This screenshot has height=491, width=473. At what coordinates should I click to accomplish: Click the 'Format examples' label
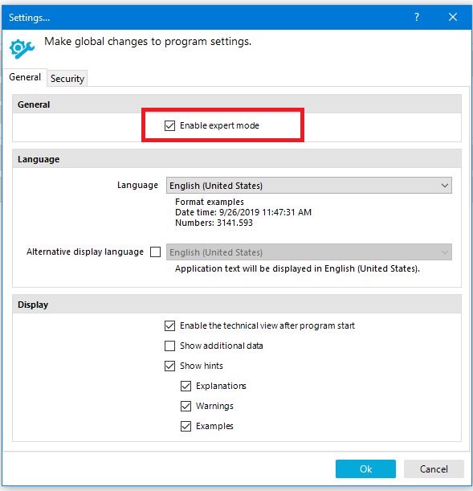pyautogui.click(x=210, y=202)
